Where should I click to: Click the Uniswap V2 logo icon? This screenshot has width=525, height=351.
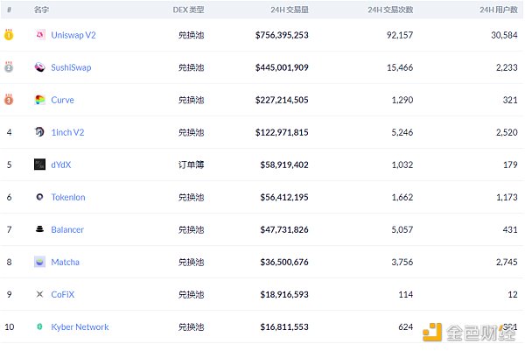pyautogui.click(x=40, y=34)
